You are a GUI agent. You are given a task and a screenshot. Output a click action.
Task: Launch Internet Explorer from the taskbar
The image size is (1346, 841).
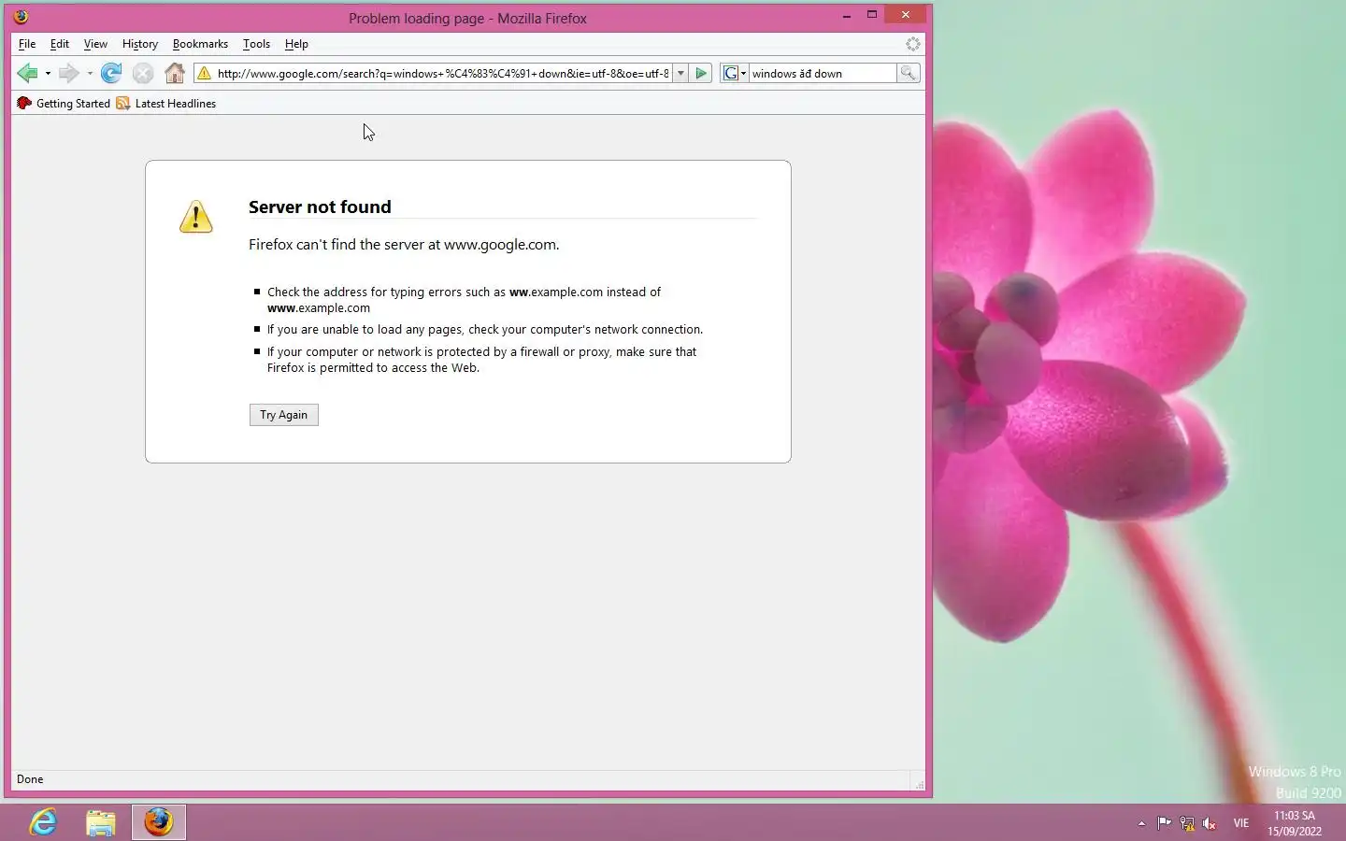43,822
